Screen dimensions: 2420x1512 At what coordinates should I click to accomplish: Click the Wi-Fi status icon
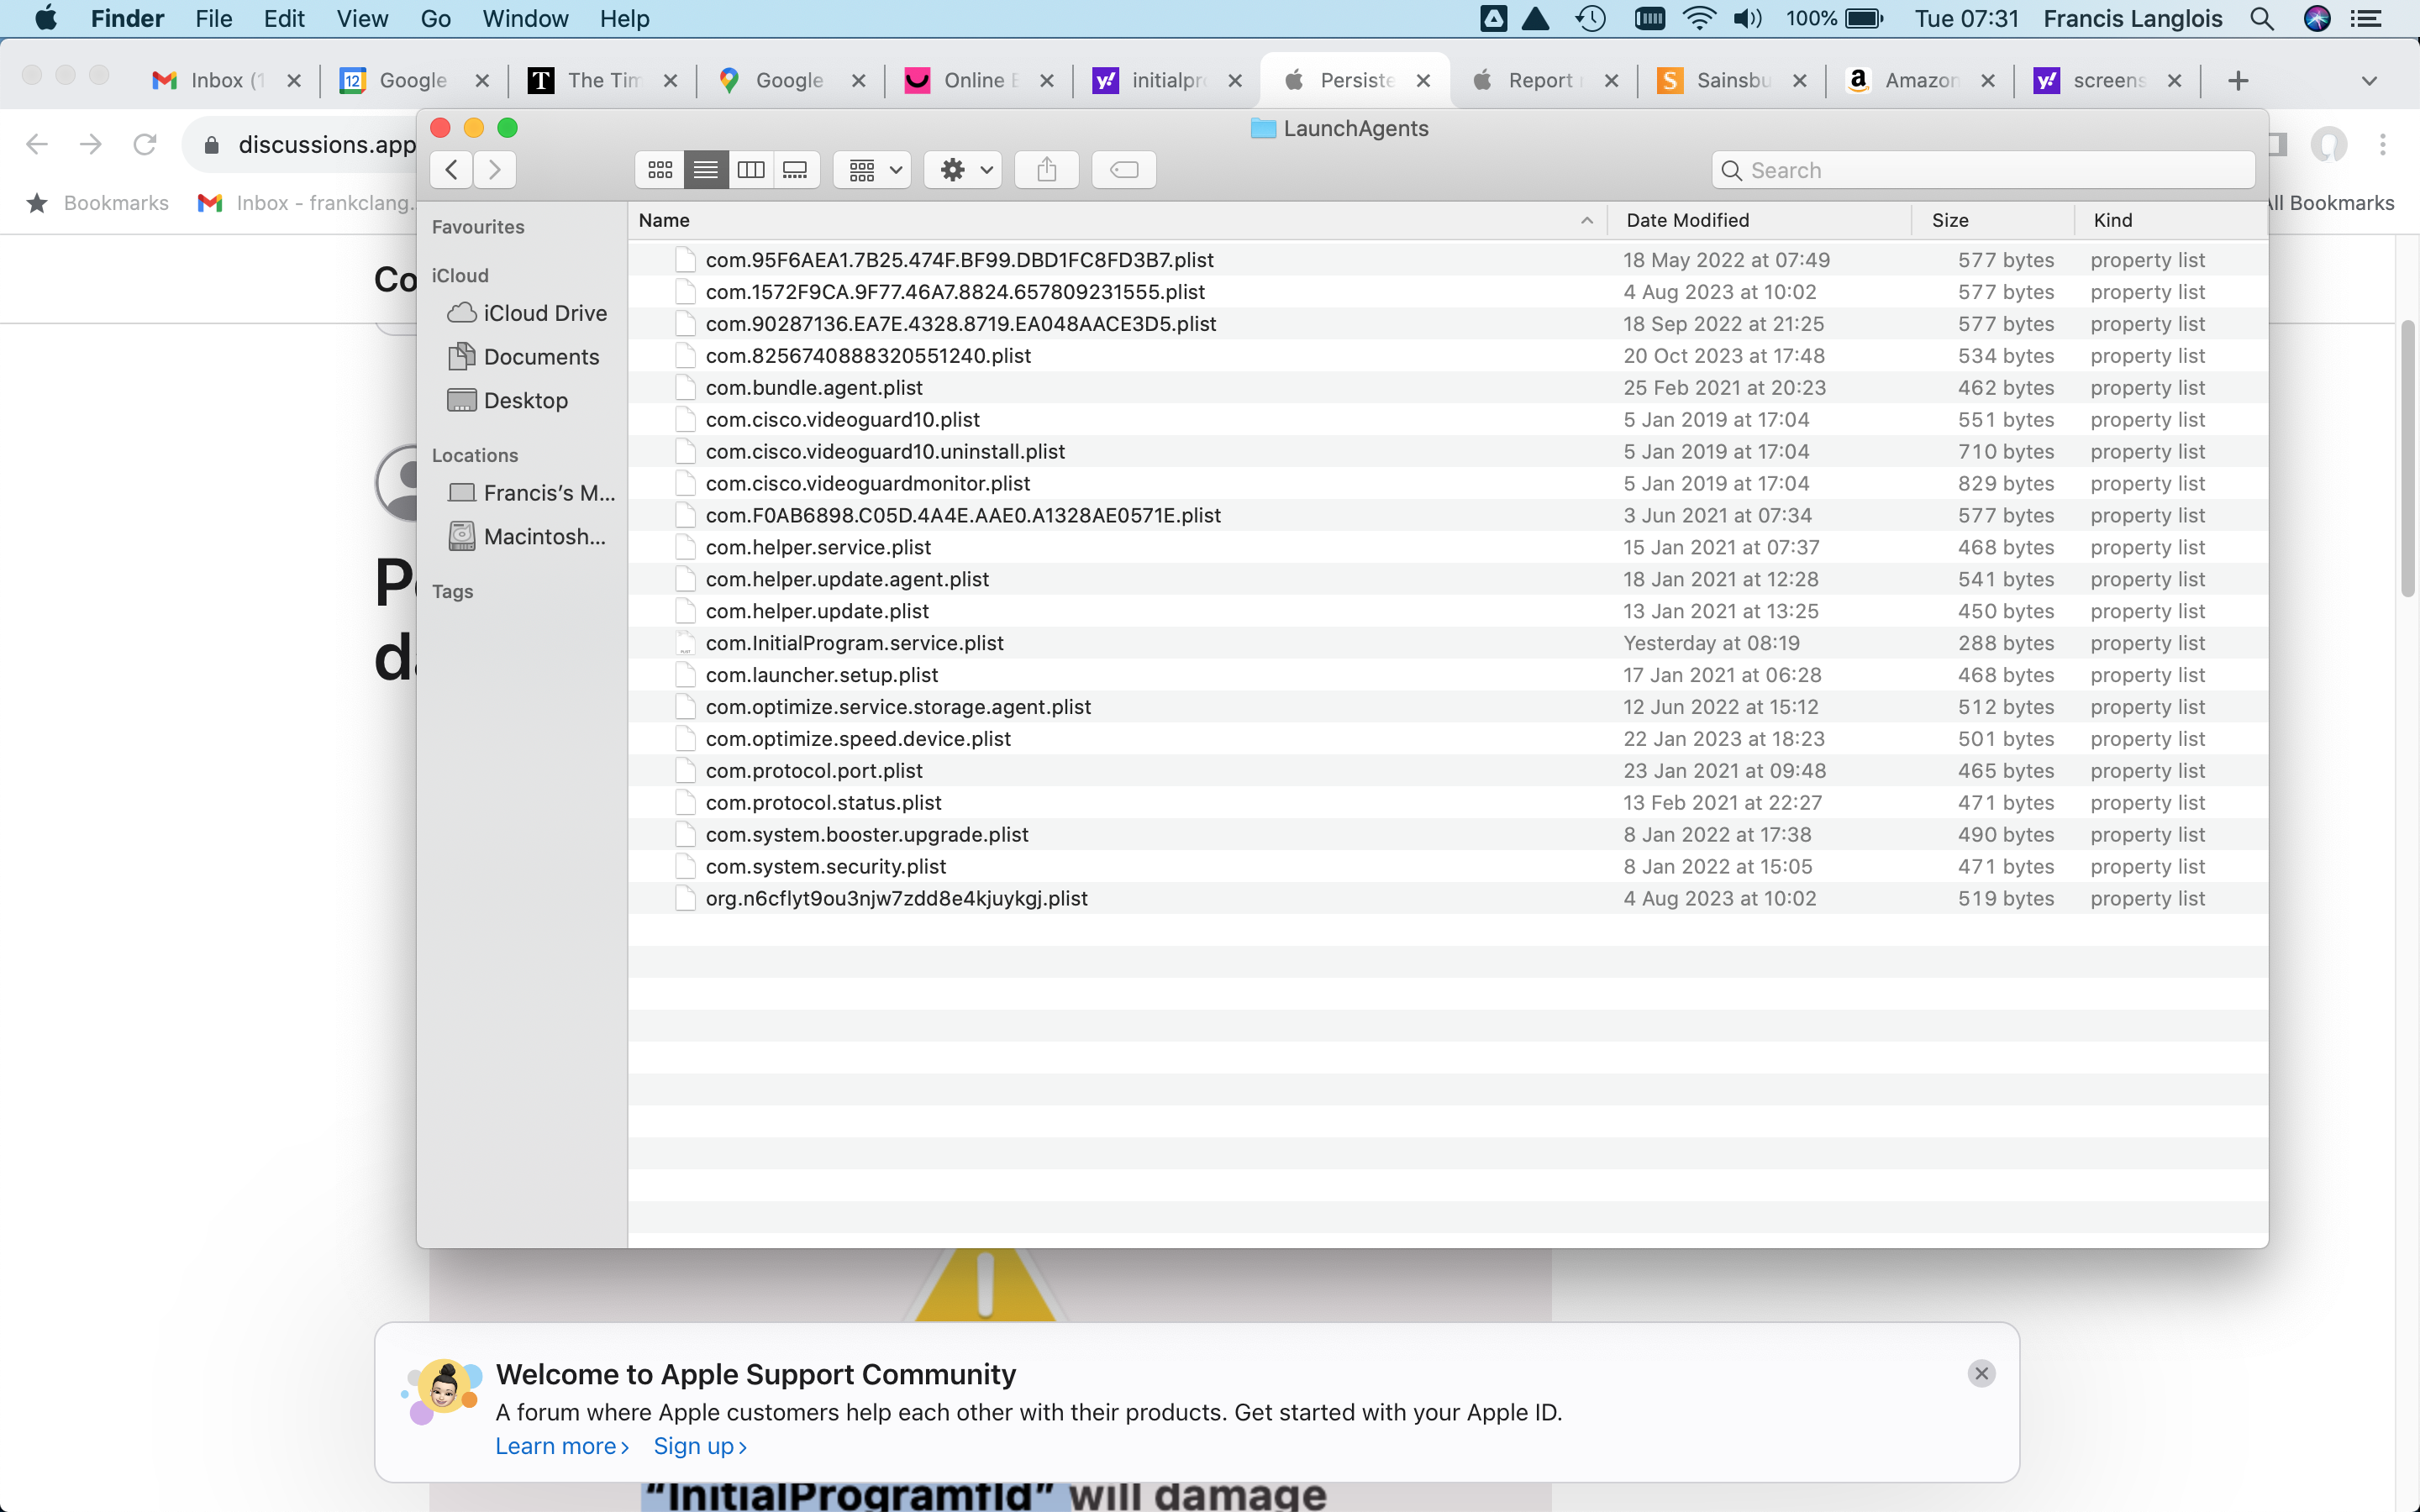(1699, 18)
